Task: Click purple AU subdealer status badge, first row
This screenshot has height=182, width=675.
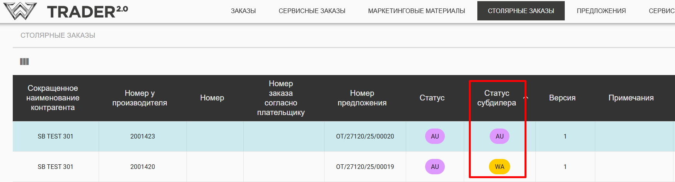Action: tap(499, 136)
